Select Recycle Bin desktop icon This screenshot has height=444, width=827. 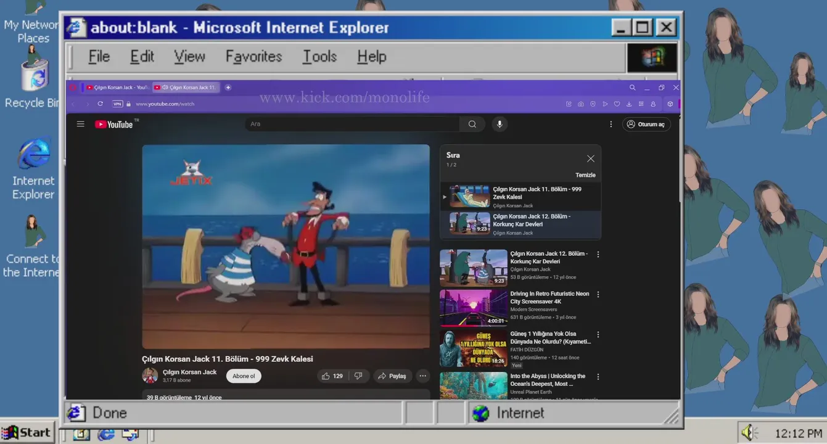point(31,77)
